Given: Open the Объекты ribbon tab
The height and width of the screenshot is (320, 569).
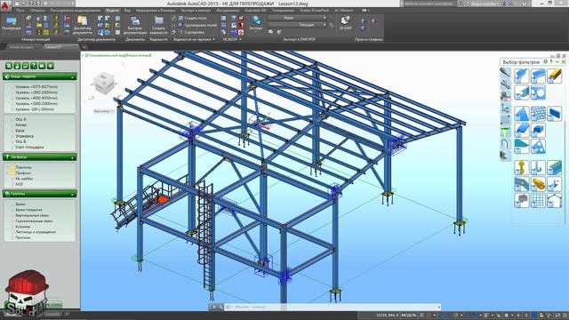Looking at the screenshot, I should (37, 11).
